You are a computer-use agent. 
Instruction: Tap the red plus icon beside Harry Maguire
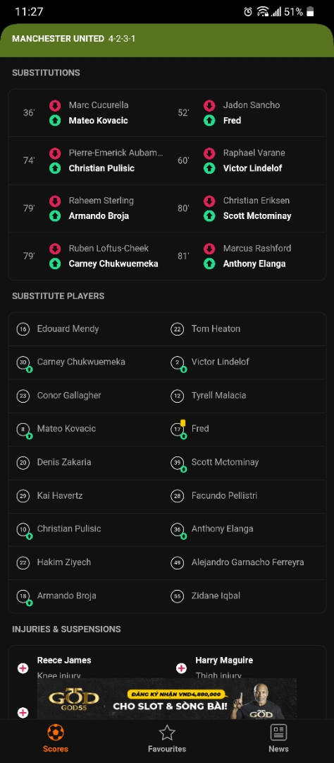(x=182, y=668)
